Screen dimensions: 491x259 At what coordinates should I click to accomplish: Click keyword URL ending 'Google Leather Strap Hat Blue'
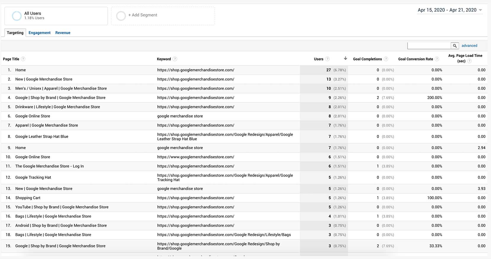225,136
